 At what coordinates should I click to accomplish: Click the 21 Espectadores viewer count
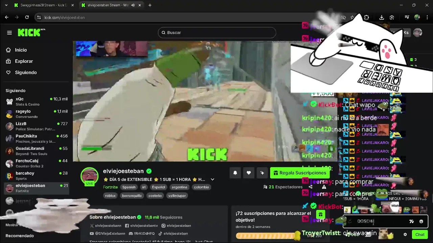pyautogui.click(x=283, y=187)
